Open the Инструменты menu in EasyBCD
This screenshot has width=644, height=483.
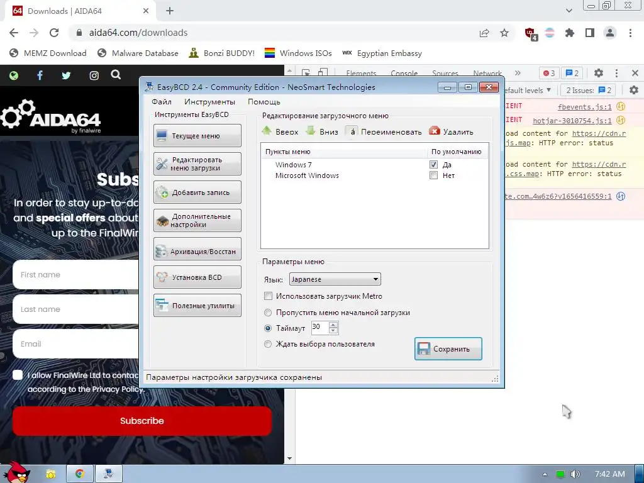(209, 102)
